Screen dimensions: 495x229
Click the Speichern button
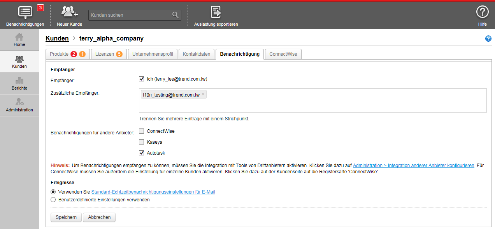click(66, 217)
